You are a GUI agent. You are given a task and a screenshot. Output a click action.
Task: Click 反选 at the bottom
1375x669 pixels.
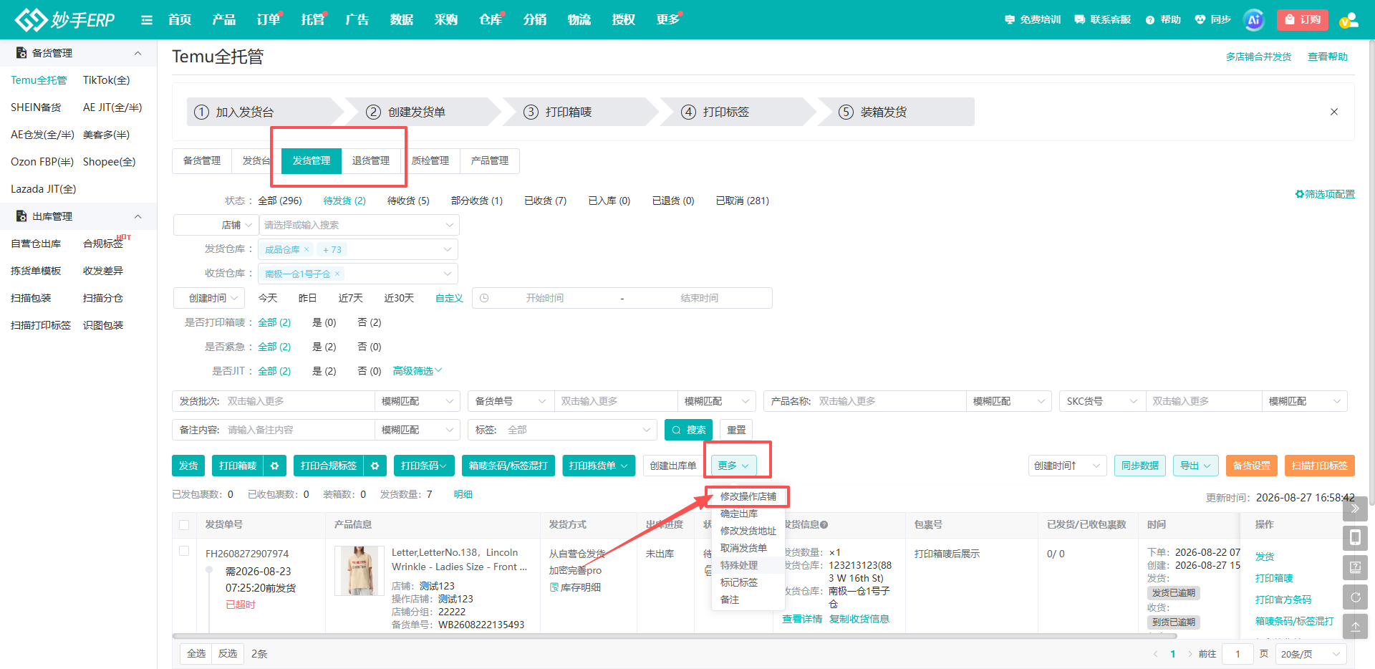(228, 654)
